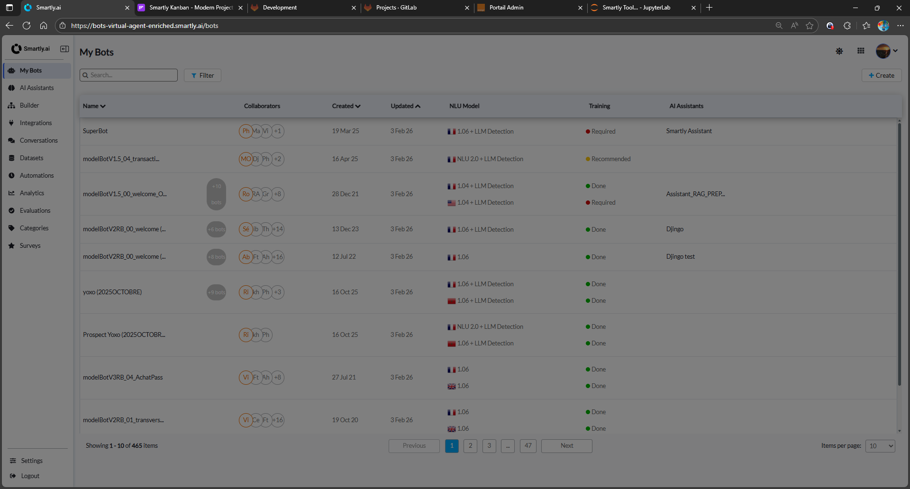
Task: Click the Settings sliders icon
Action: pyautogui.click(x=13, y=461)
